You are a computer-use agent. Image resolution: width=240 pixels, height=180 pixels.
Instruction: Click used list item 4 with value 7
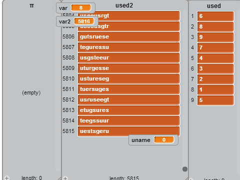[x=215, y=48]
